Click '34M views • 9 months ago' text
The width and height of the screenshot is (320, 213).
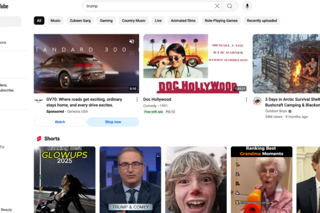pyautogui.click(x=286, y=117)
